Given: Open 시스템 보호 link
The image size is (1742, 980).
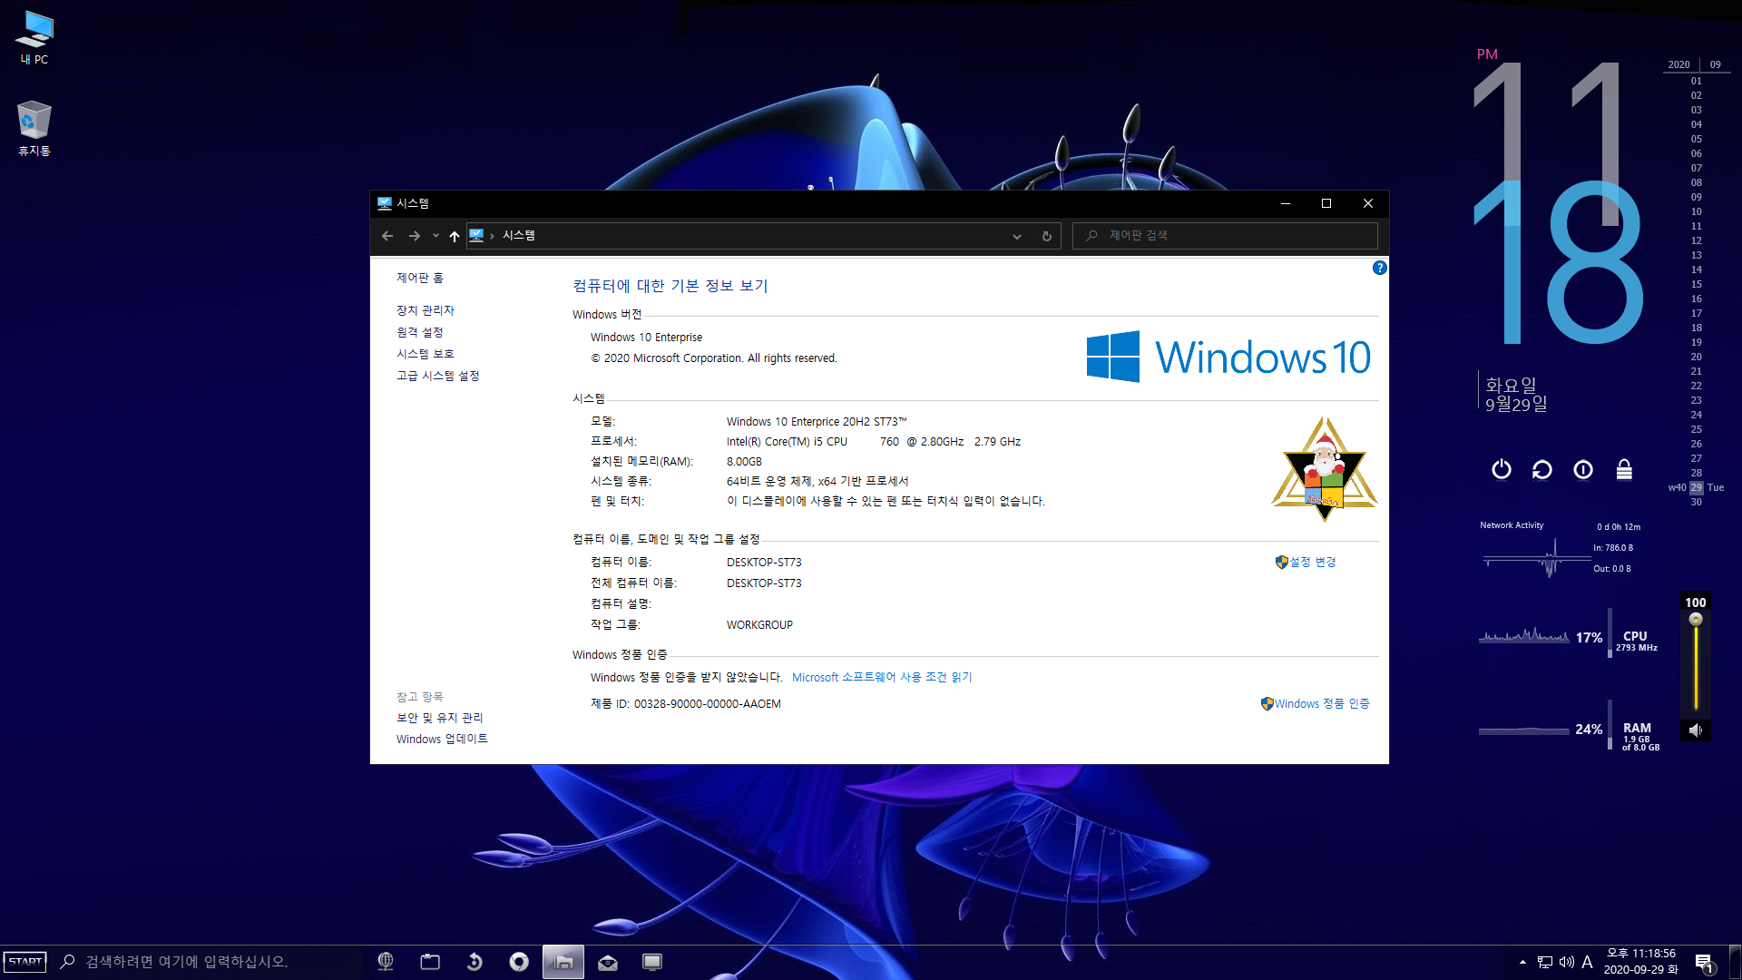Looking at the screenshot, I should tap(425, 354).
